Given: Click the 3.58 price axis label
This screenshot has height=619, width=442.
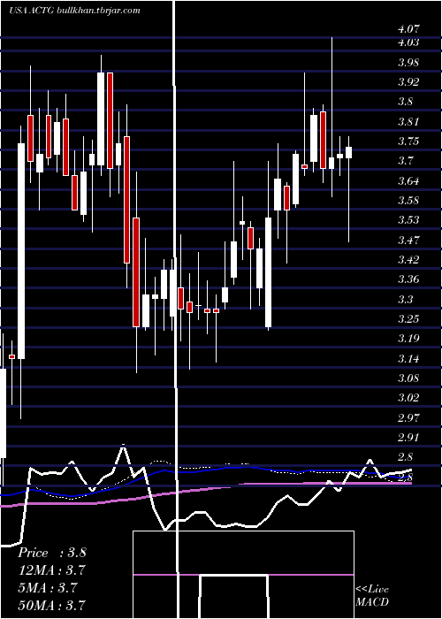Looking at the screenshot, I should pos(408,201).
